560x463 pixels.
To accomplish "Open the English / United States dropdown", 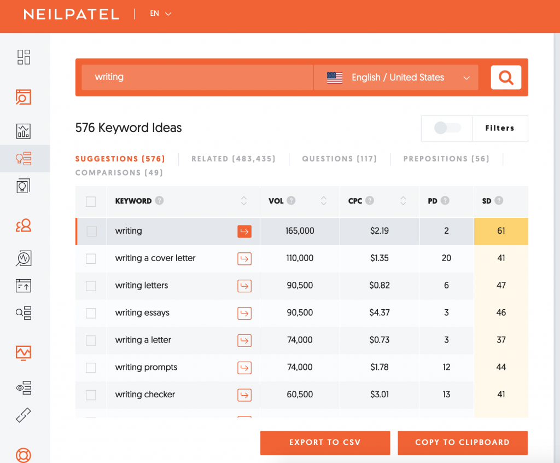I will (x=396, y=77).
